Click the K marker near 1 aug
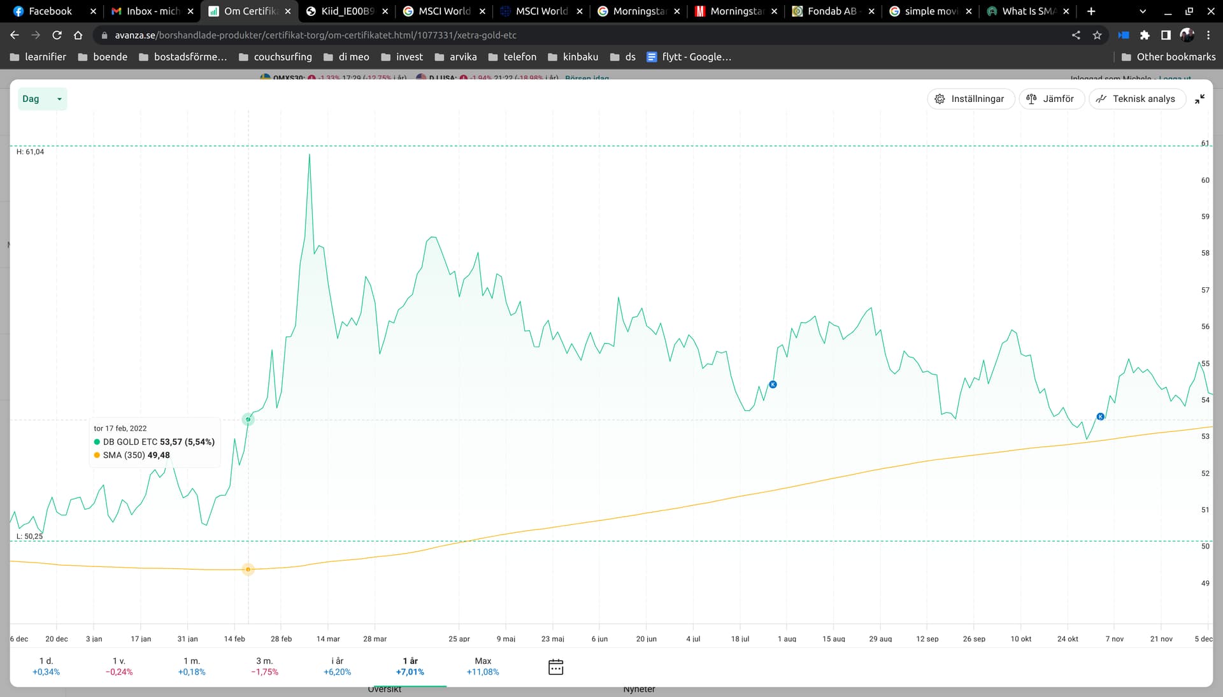Screen dimensions: 1223x697 (x=773, y=384)
